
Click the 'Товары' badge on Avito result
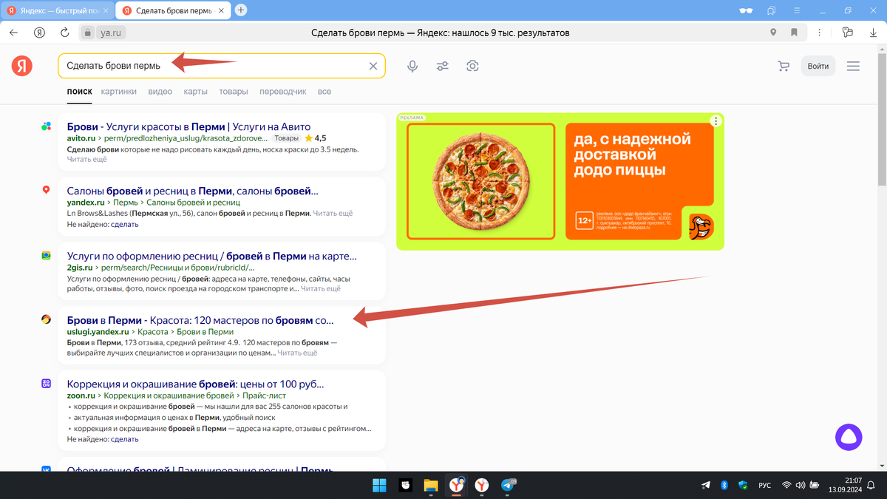[286, 138]
